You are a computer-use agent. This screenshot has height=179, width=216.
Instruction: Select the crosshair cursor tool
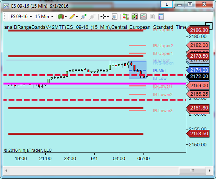[x=103, y=17]
